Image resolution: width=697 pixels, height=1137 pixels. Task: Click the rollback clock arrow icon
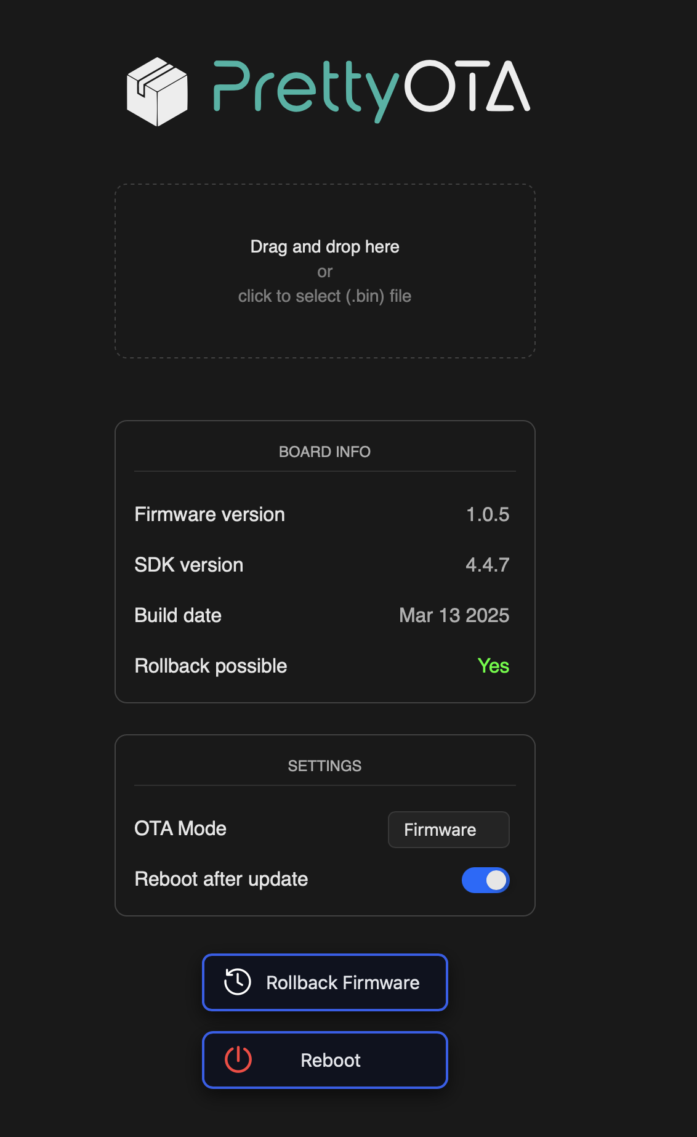[237, 982]
